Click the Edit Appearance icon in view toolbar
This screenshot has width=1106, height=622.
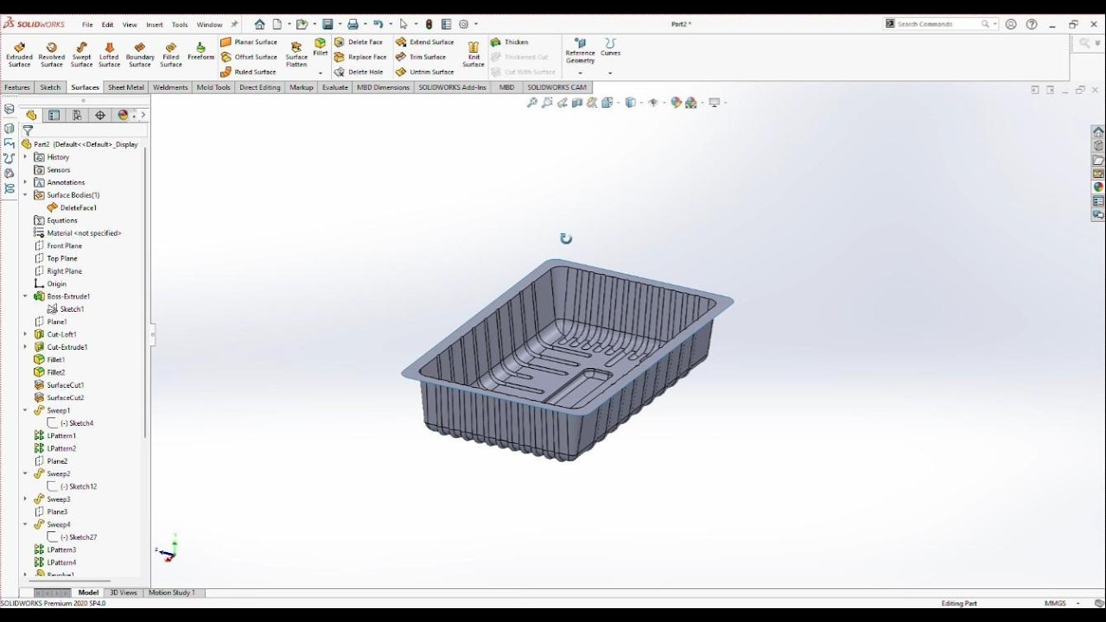(x=676, y=102)
